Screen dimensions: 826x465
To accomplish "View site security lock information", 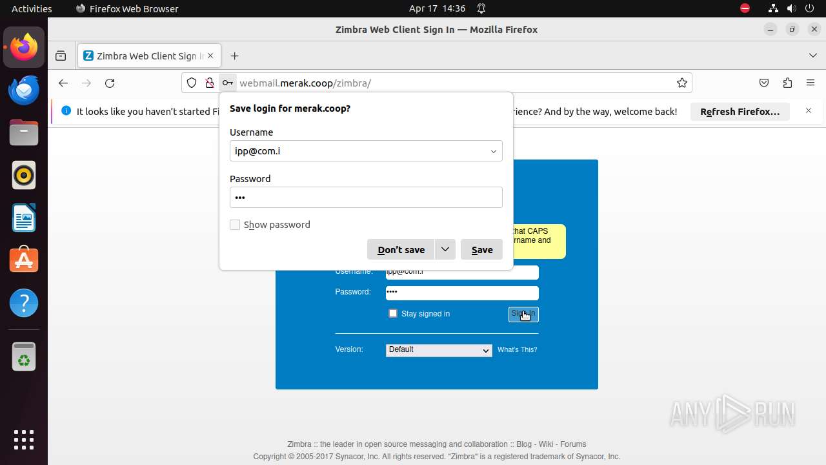I will coord(209,83).
